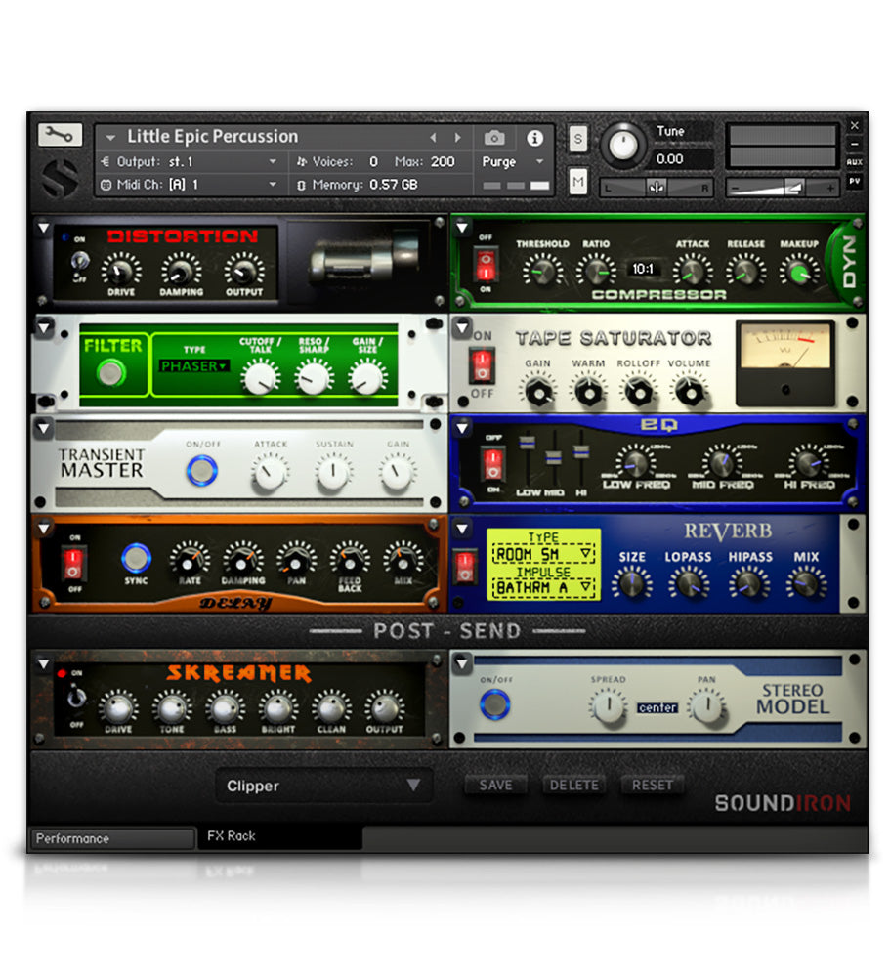Viewport: 890px width, 979px height.
Task: Turn on the Transient Master ON/OFF button
Action: click(x=202, y=466)
